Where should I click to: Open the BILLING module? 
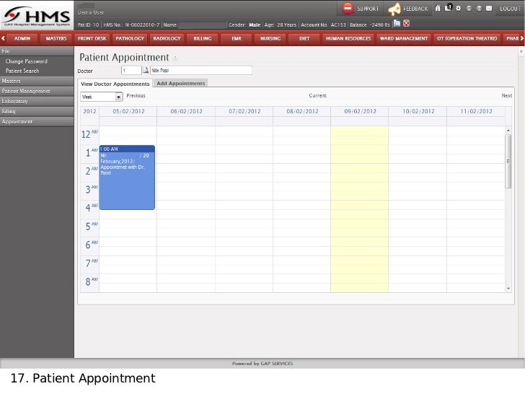coord(203,38)
